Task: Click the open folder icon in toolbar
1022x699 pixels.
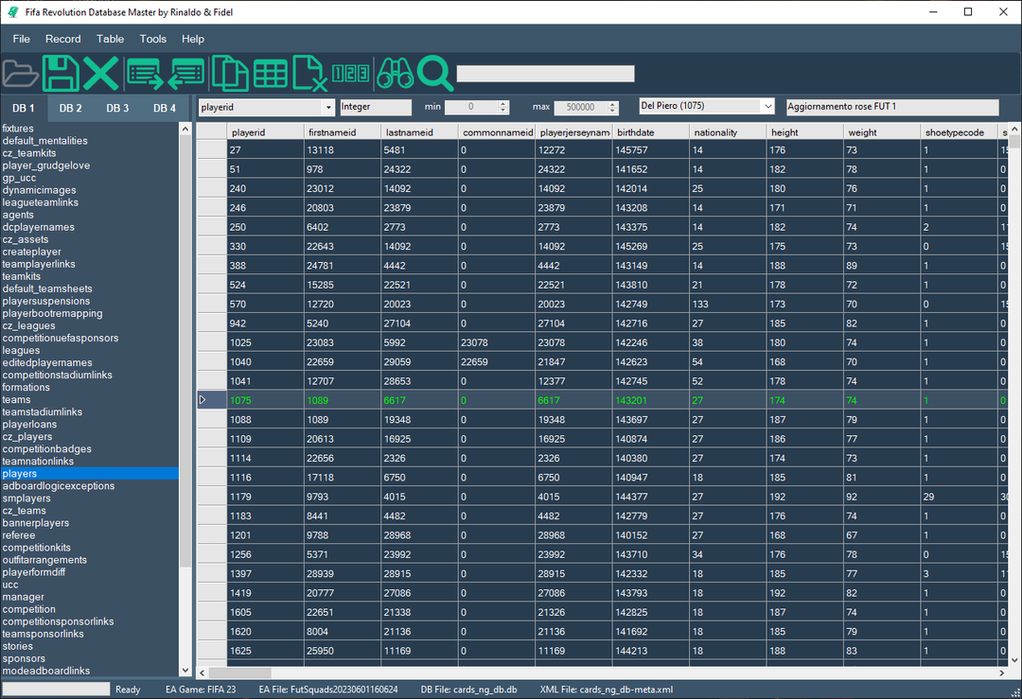Action: (20, 73)
